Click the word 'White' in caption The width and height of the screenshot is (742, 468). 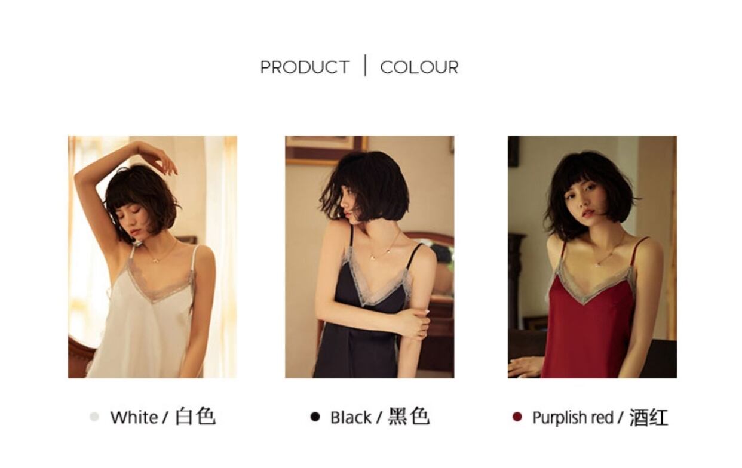134,417
